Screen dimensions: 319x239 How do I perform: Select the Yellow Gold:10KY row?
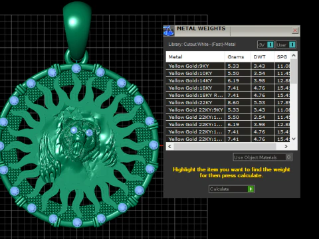(x=228, y=73)
